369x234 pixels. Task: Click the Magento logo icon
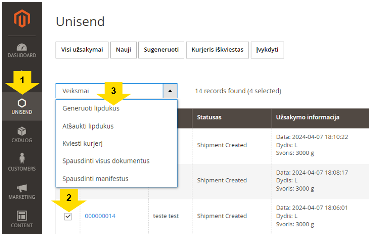tap(22, 19)
